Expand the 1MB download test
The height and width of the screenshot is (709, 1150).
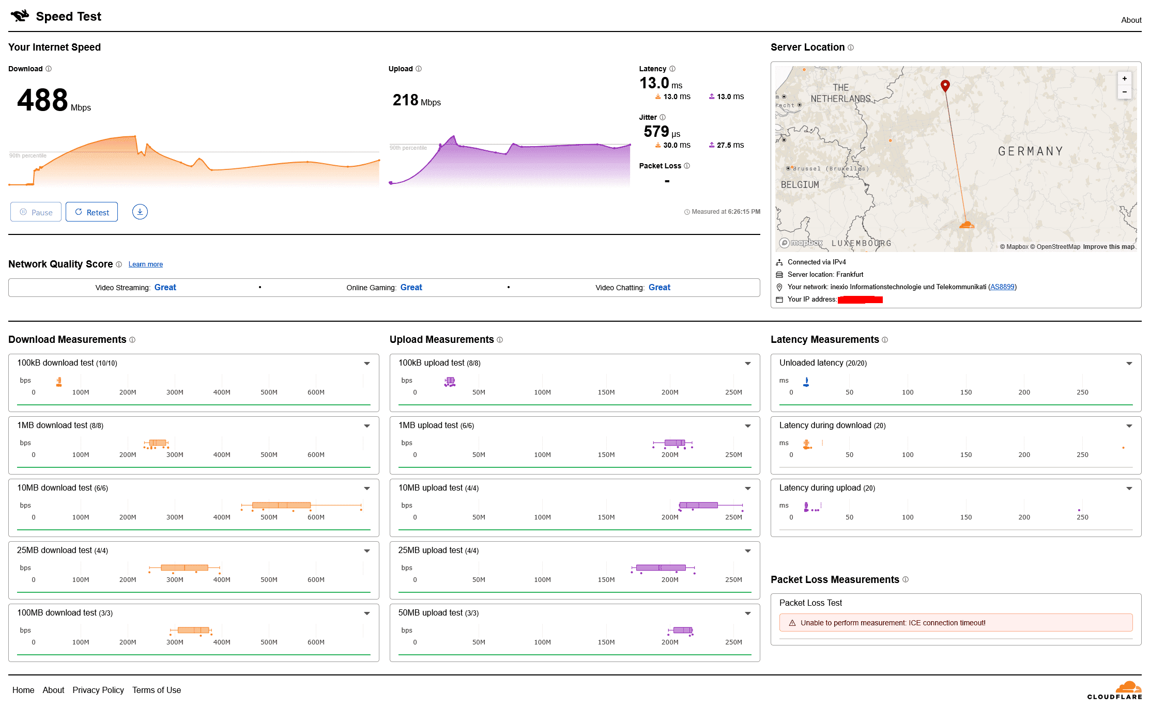[x=366, y=426]
